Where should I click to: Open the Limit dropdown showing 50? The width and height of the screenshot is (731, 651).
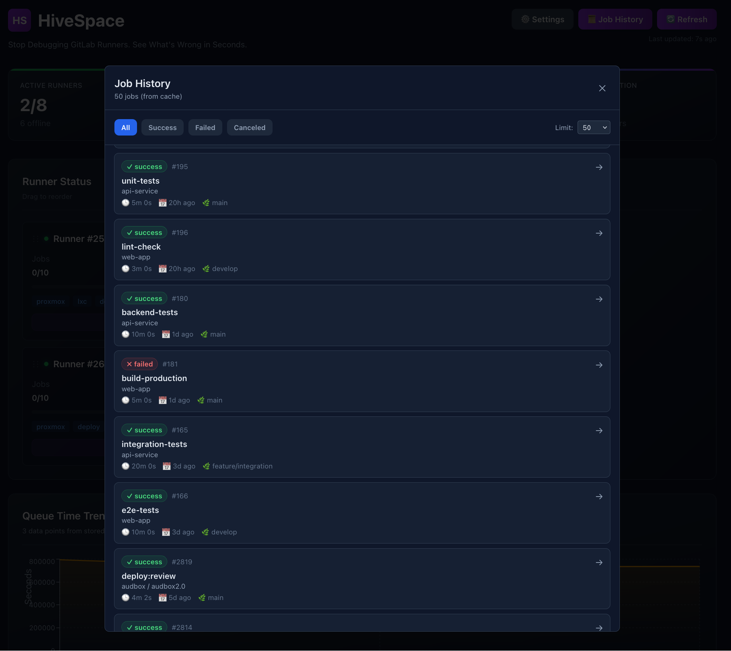pyautogui.click(x=593, y=128)
